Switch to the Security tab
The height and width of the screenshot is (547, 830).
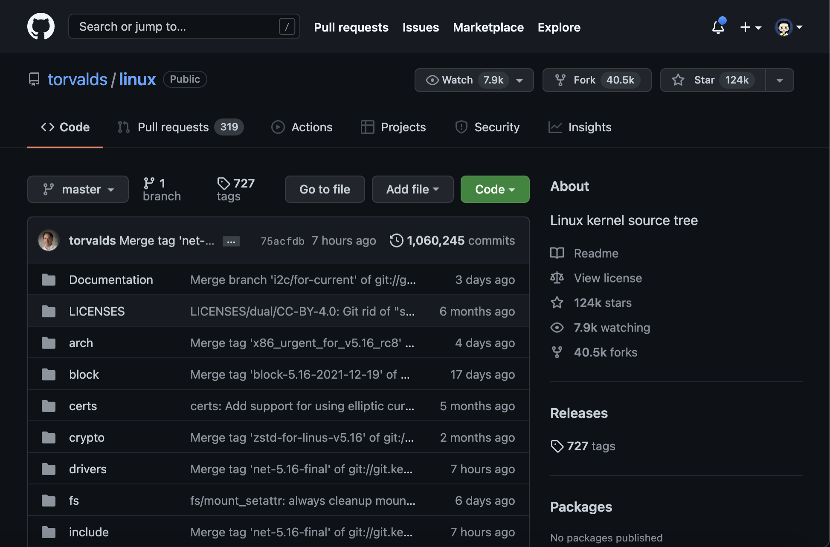click(487, 127)
